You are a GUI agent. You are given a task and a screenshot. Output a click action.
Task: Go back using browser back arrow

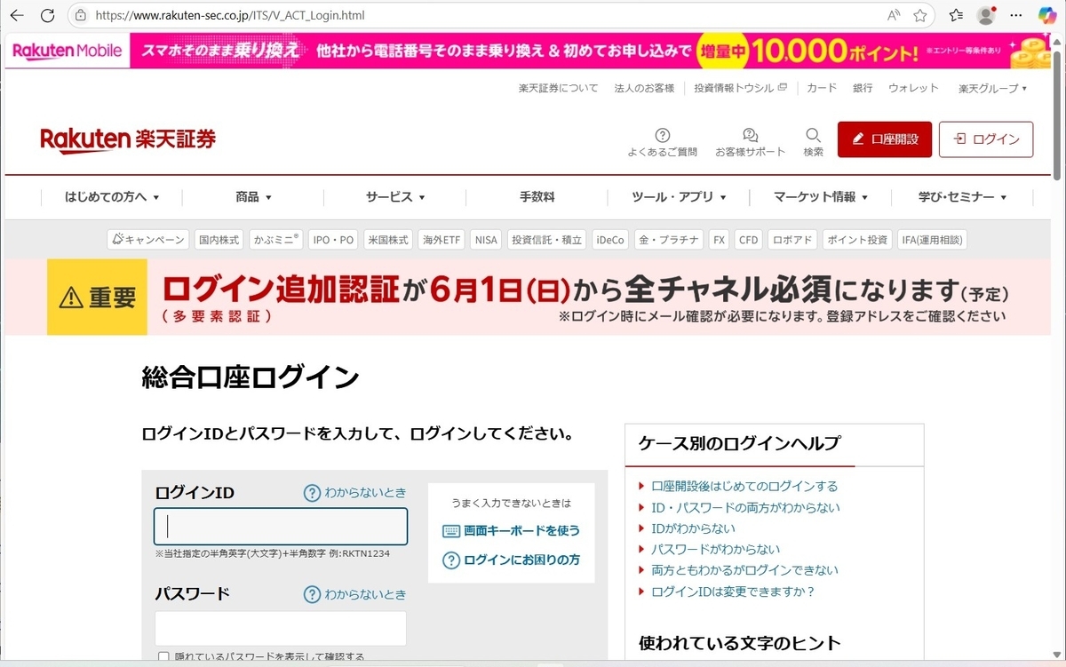[x=17, y=15]
